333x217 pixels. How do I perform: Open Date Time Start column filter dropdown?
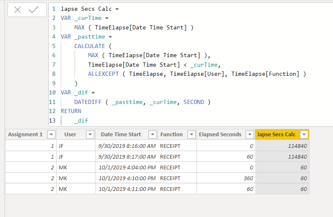pos(153,135)
